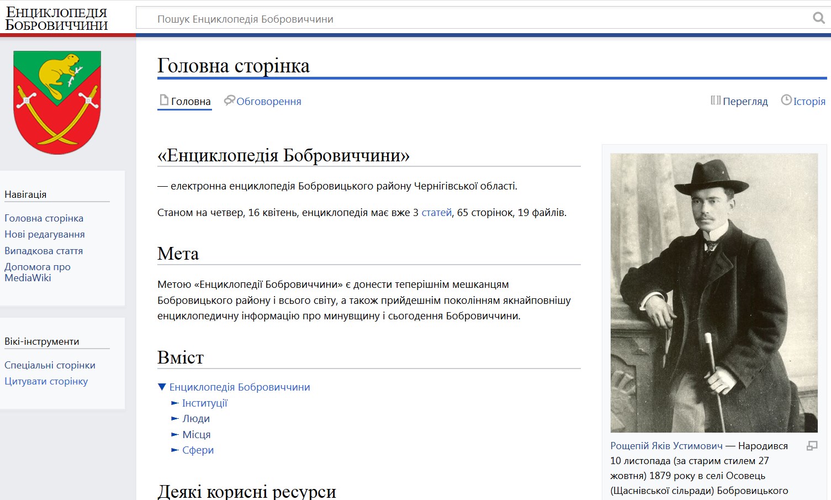This screenshot has height=500, width=831.
Task: Expand the Сфери tree branch
Action: (x=175, y=450)
